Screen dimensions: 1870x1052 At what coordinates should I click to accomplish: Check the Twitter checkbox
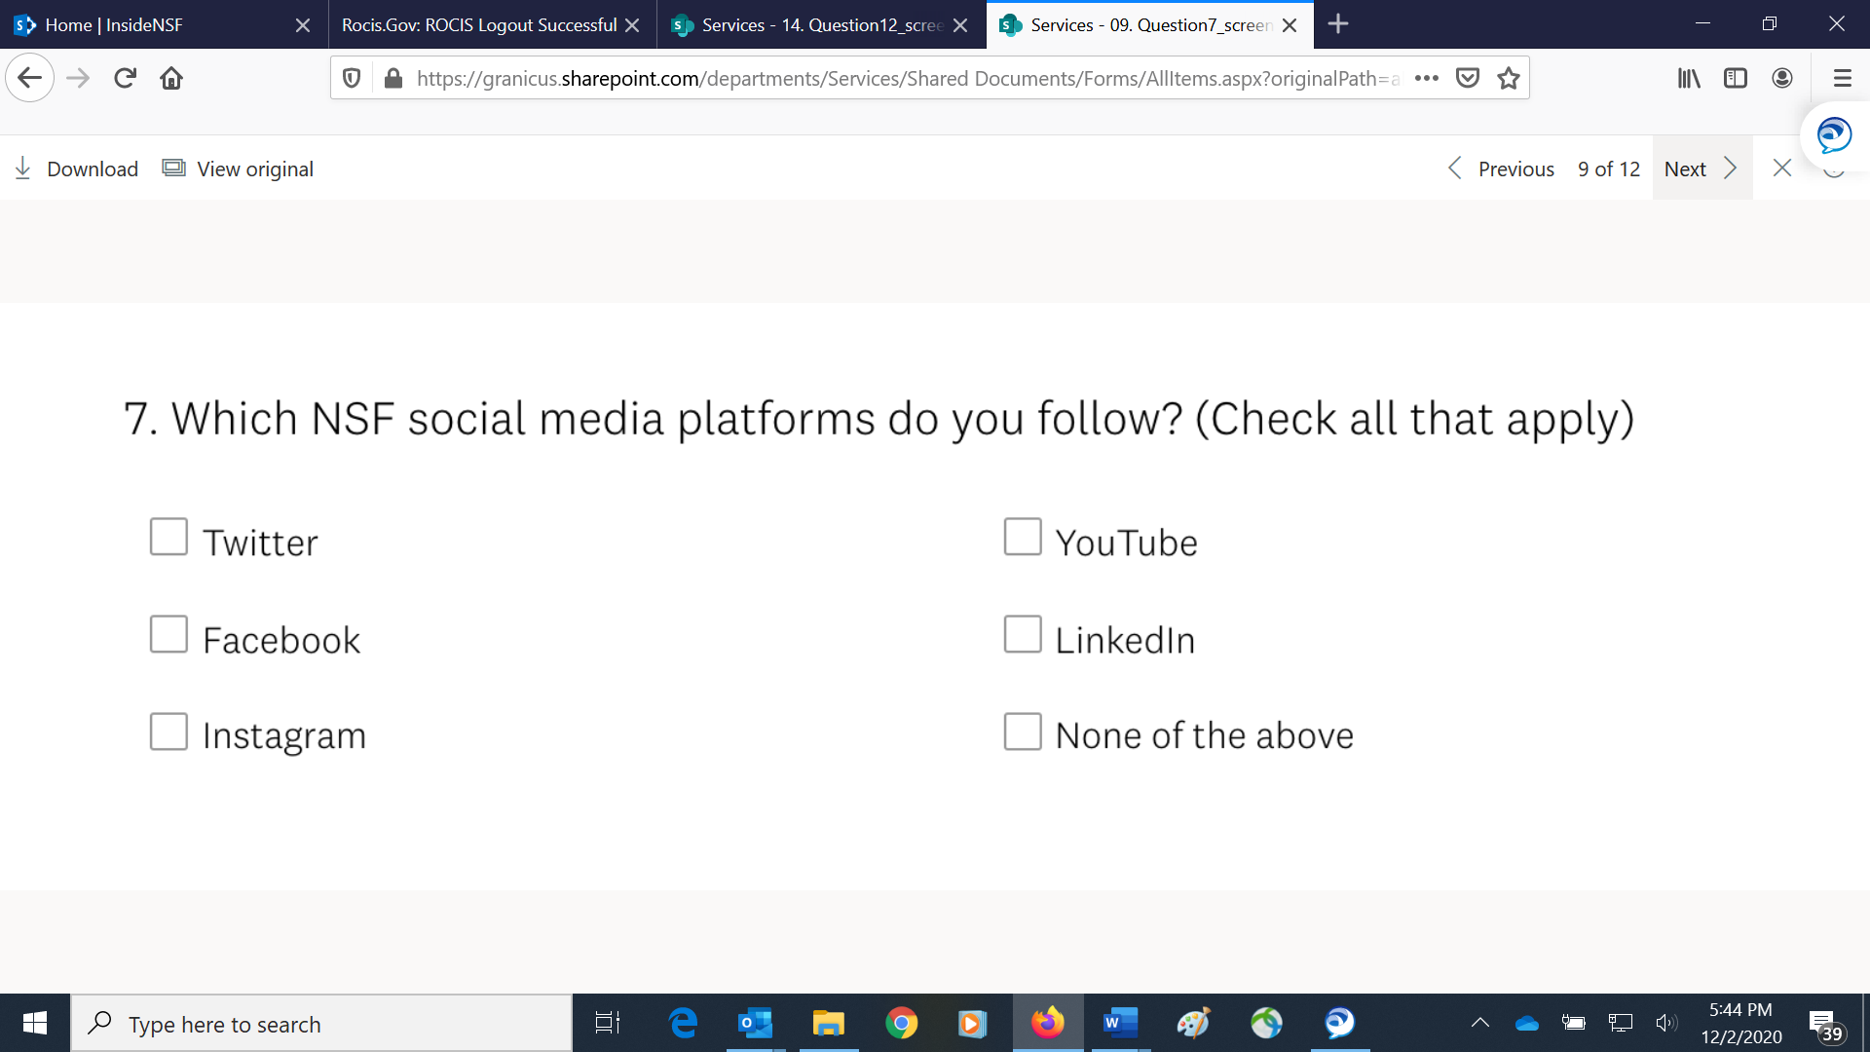168,537
